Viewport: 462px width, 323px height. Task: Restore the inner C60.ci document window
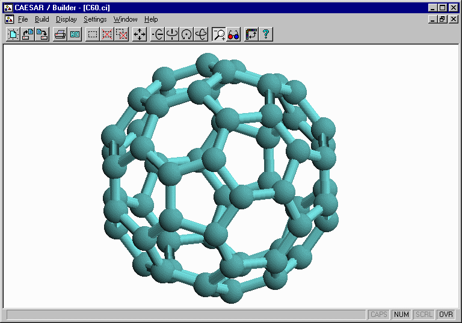point(442,19)
